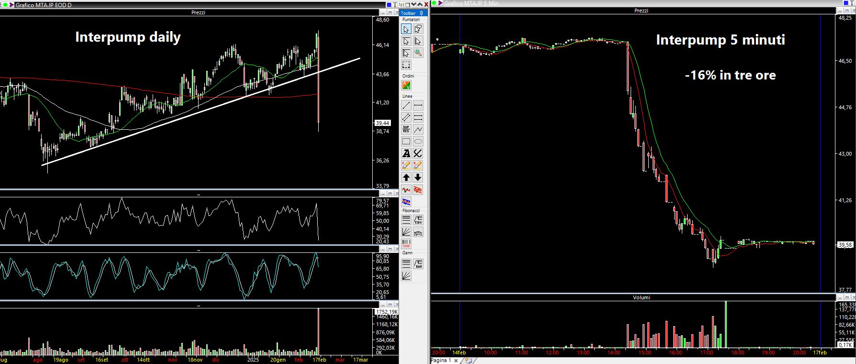The image size is (856, 364).
Task: Pick the text annotation A tool
Action: tap(406, 153)
